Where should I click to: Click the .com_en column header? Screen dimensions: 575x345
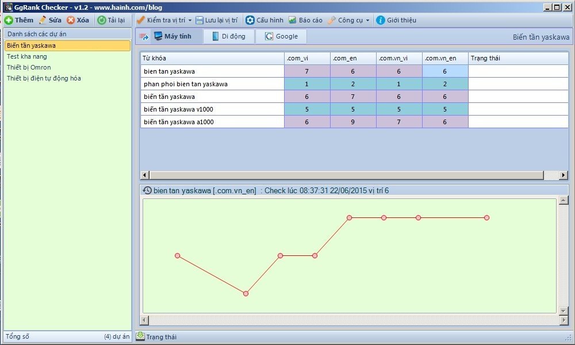(x=353, y=58)
